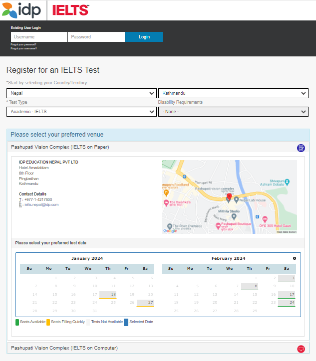
Task: Select January 18 test date
Action: click(108, 295)
